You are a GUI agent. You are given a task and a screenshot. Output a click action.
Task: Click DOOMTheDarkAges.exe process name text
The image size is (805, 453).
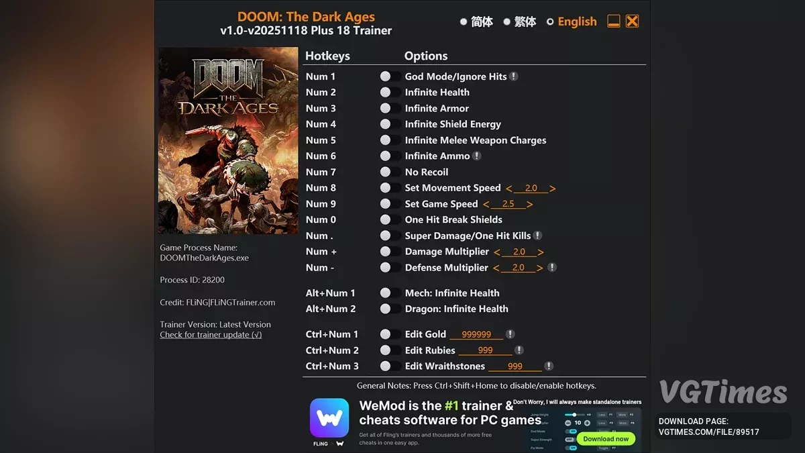[205, 258]
